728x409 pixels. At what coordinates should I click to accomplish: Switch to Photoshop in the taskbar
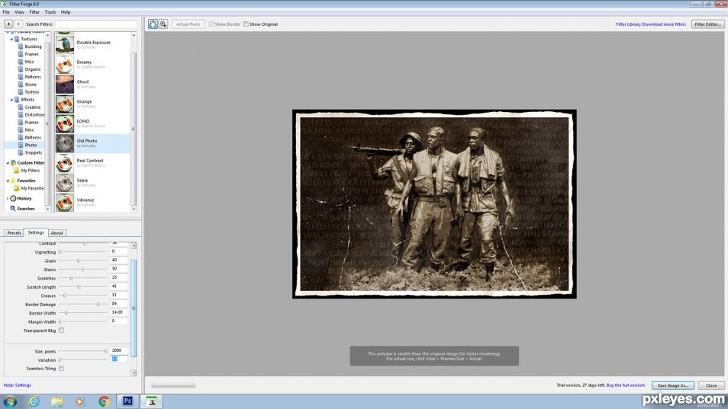coord(127,401)
